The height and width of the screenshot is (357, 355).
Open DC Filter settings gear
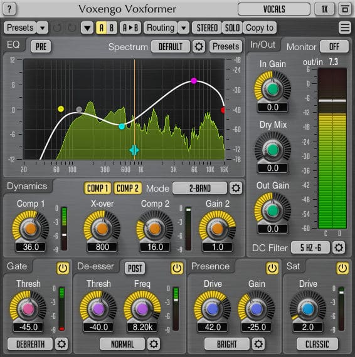point(339,247)
